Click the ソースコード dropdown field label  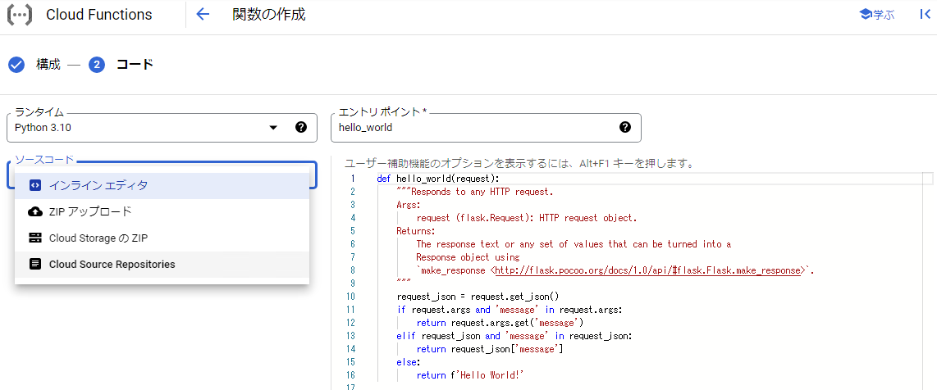coord(45,159)
